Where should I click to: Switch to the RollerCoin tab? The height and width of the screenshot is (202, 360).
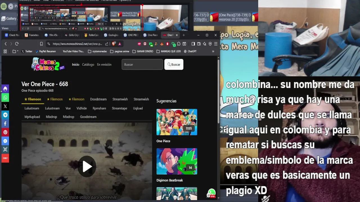pyautogui.click(x=91, y=35)
